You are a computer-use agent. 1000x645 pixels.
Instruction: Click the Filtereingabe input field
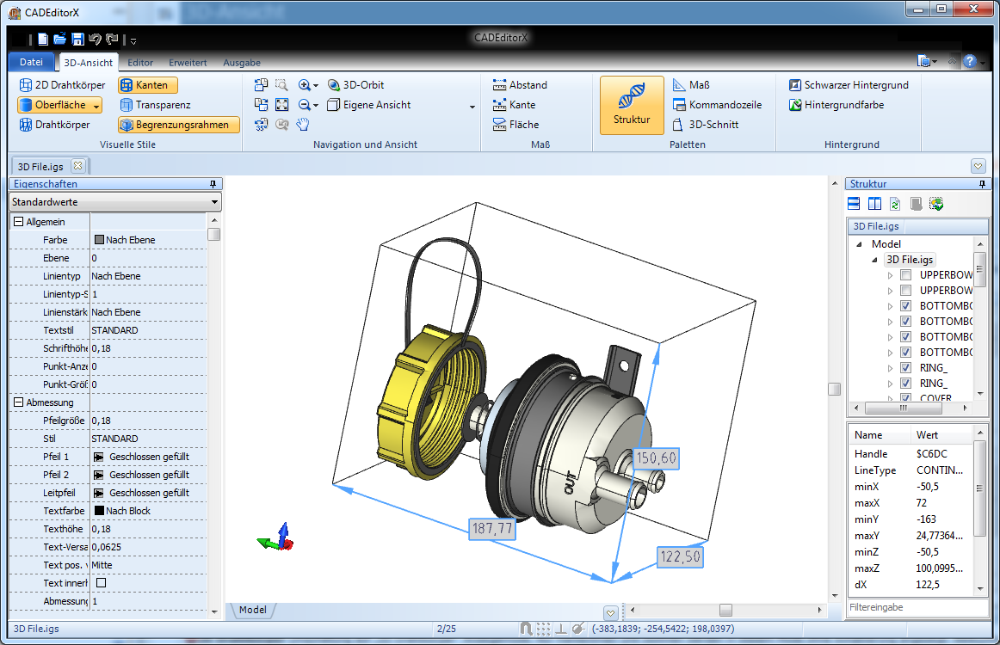pos(917,607)
